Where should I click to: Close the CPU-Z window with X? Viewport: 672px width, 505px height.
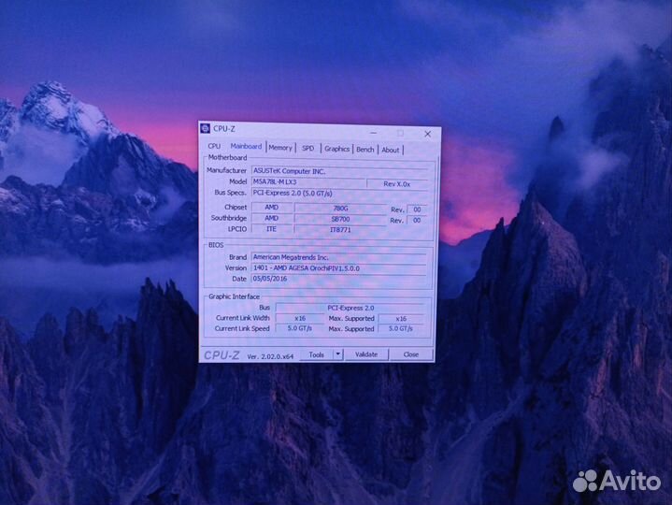pyautogui.click(x=427, y=134)
